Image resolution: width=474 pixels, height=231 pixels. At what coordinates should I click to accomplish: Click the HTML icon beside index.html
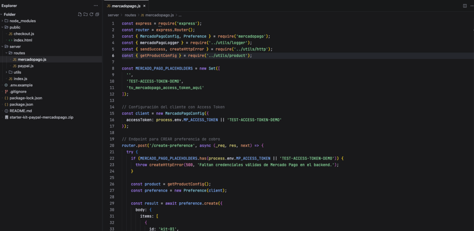pos(10,40)
